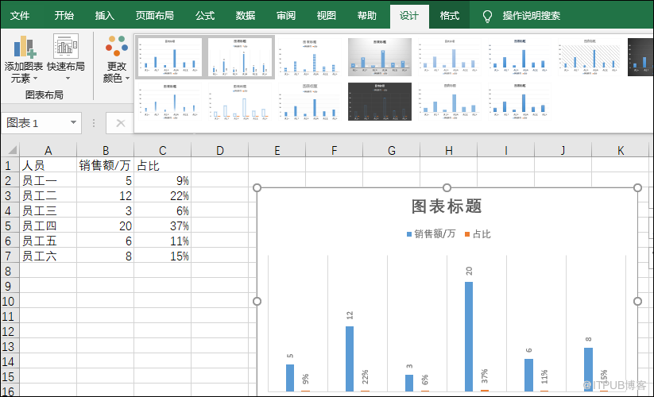Select the dark gray chart style in second row
The image size is (654, 397).
point(379,102)
